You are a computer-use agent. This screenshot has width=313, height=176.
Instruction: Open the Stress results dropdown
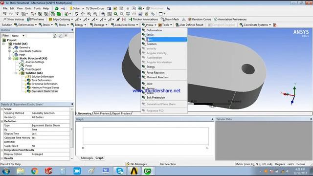click(x=62, y=25)
